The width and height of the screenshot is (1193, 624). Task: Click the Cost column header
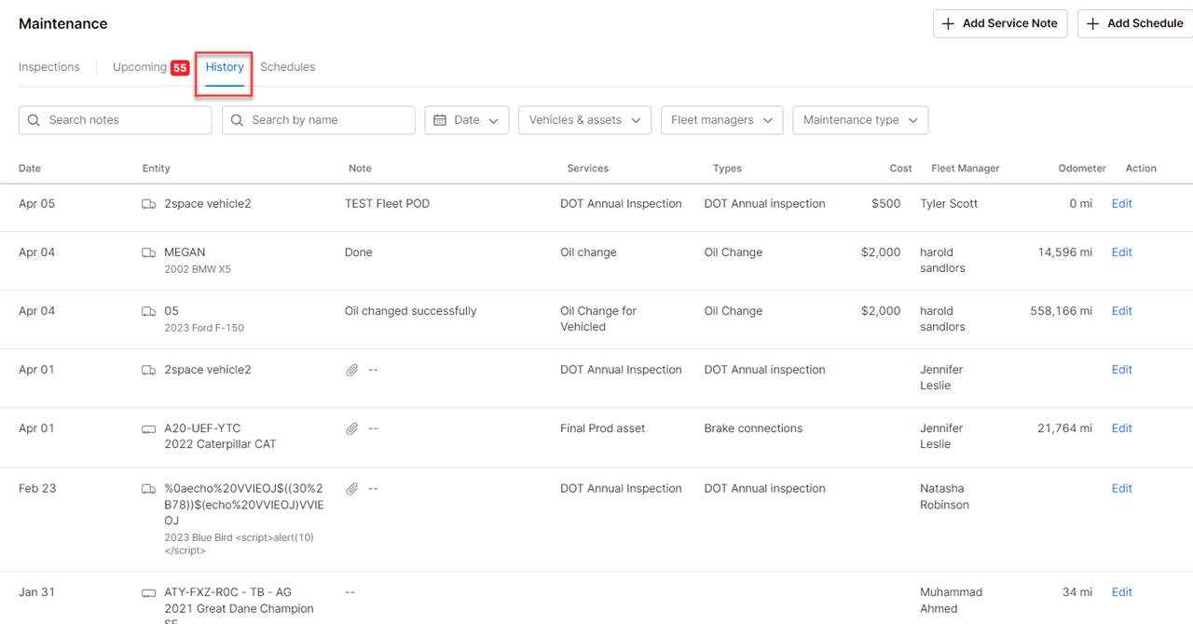[901, 169]
